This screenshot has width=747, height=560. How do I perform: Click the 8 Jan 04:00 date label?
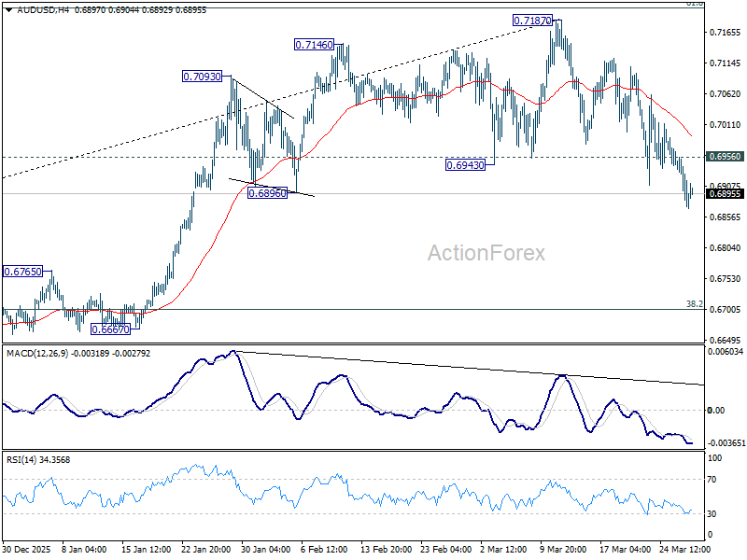coord(84,549)
